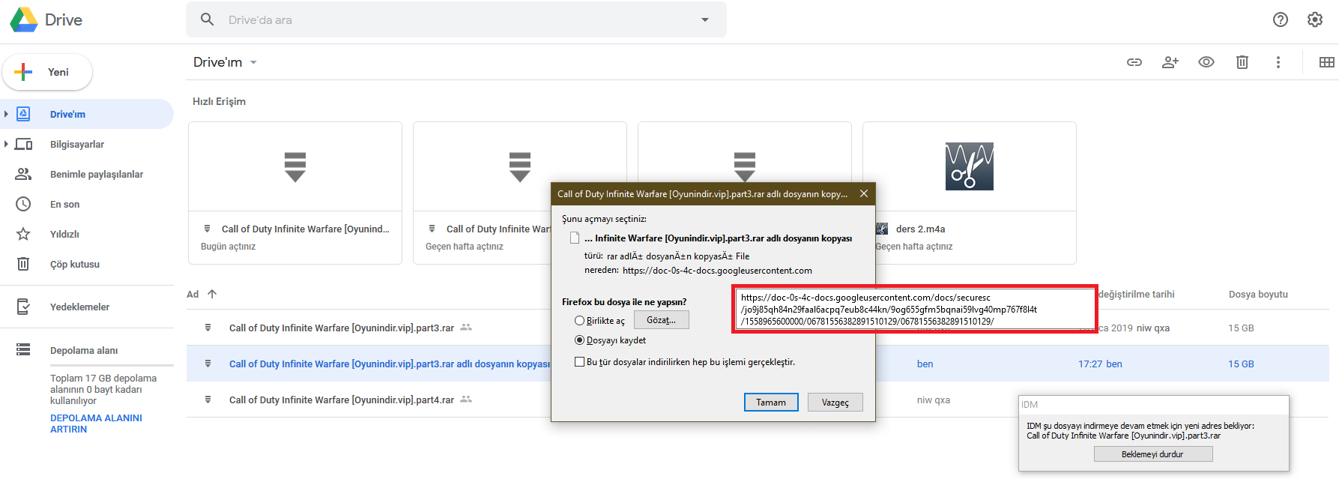Click the share add person icon

click(x=1170, y=62)
